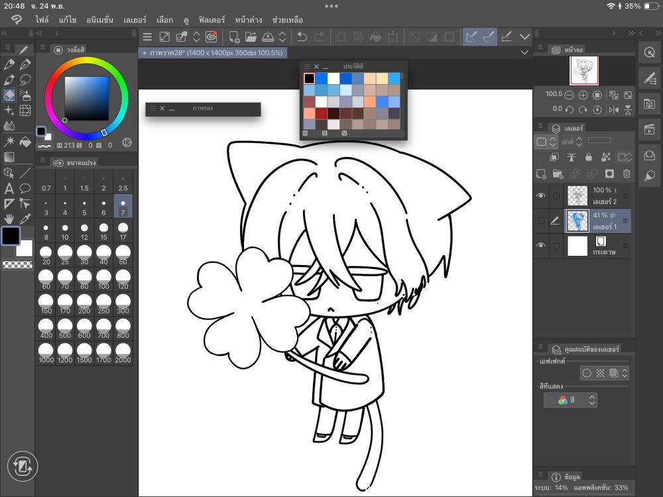Create new raster layer icon
Viewport: 663px width, 497px height.
pyautogui.click(x=541, y=174)
